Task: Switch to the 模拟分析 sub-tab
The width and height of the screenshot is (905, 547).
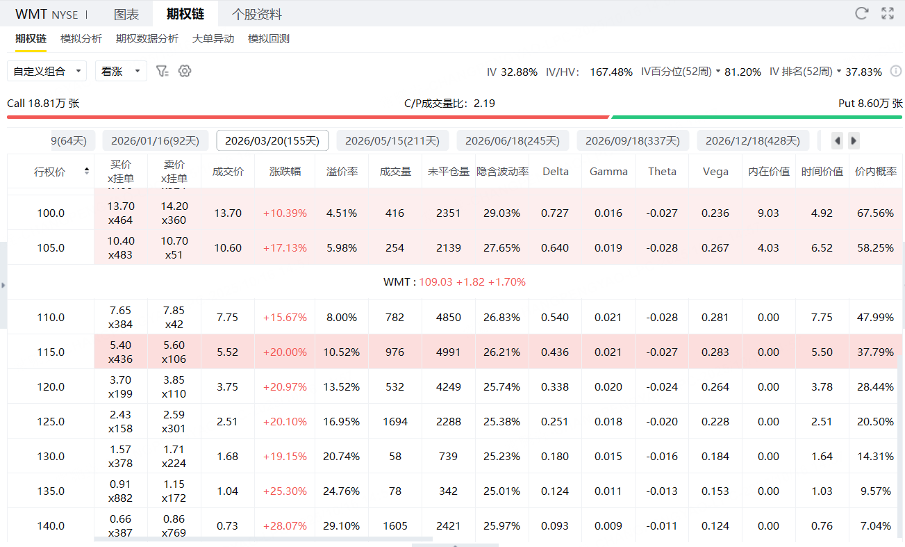Action: (81, 39)
